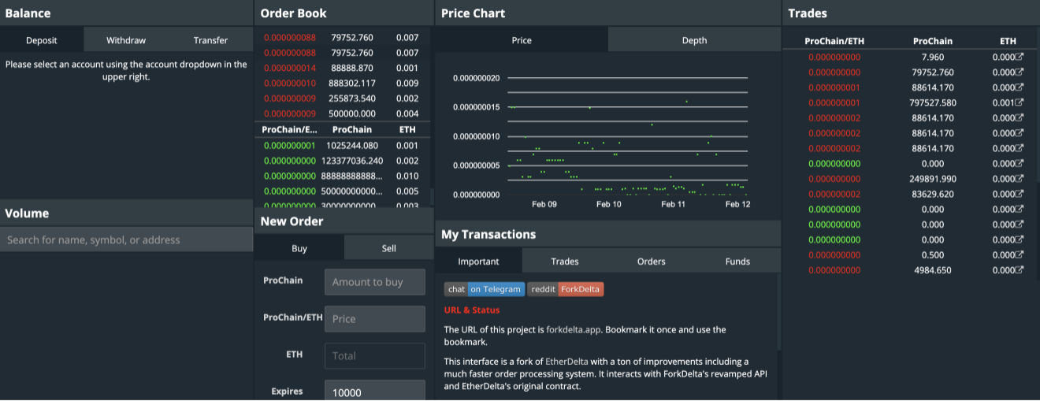Click the 0.500 amount in Trades

(932, 255)
